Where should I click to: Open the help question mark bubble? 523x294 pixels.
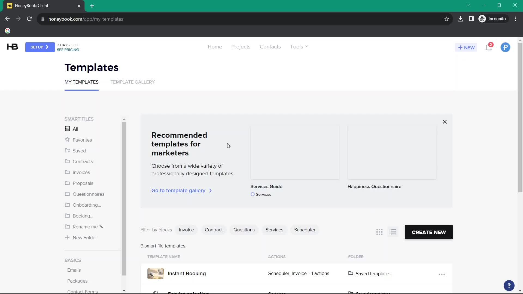509,286
